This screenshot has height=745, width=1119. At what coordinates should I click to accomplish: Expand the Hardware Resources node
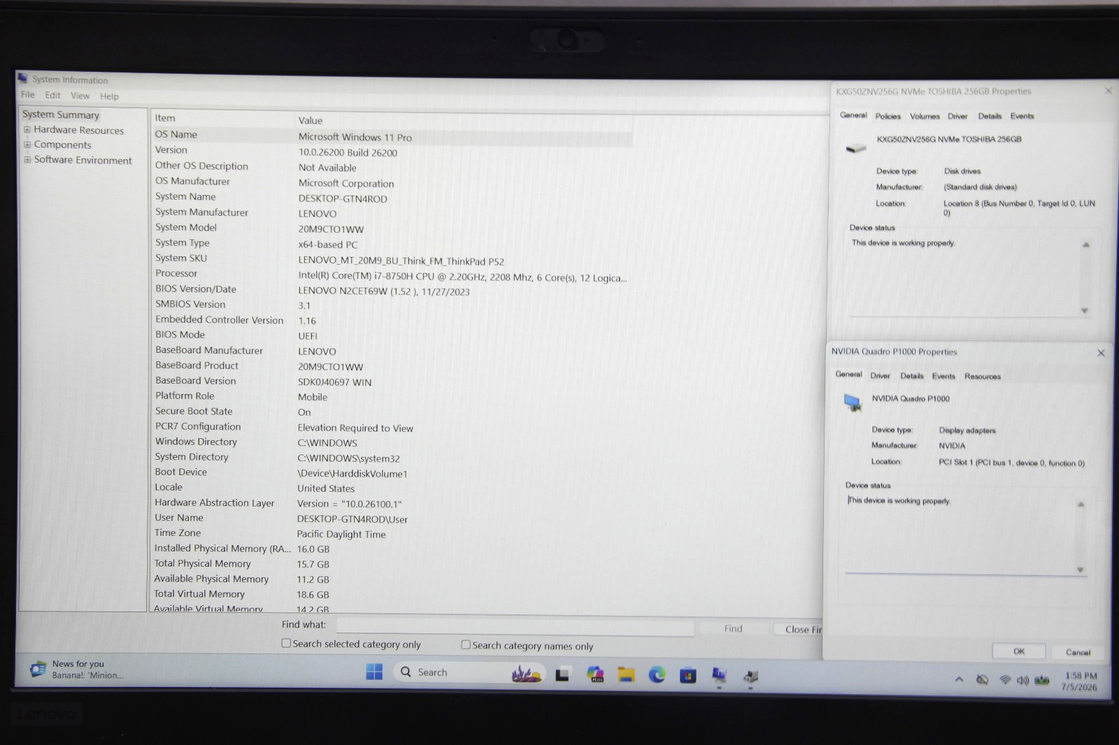(27, 129)
